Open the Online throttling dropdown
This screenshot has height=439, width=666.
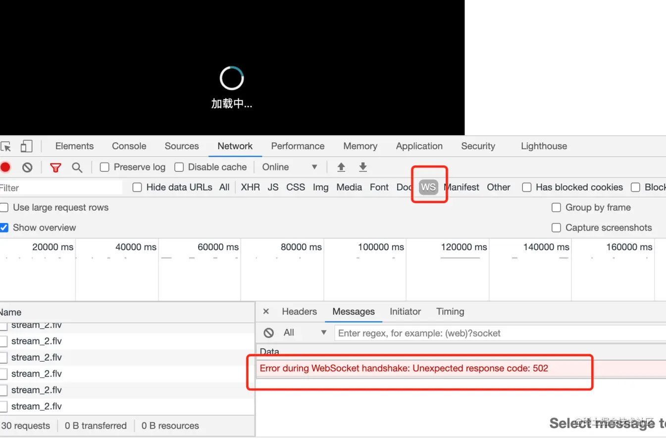pos(290,167)
